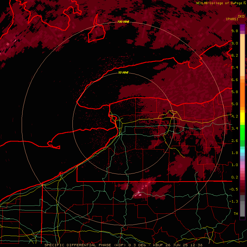The image size is (247, 247).
Task: Click the 1.8 value on the color scale
Action: [235, 153]
